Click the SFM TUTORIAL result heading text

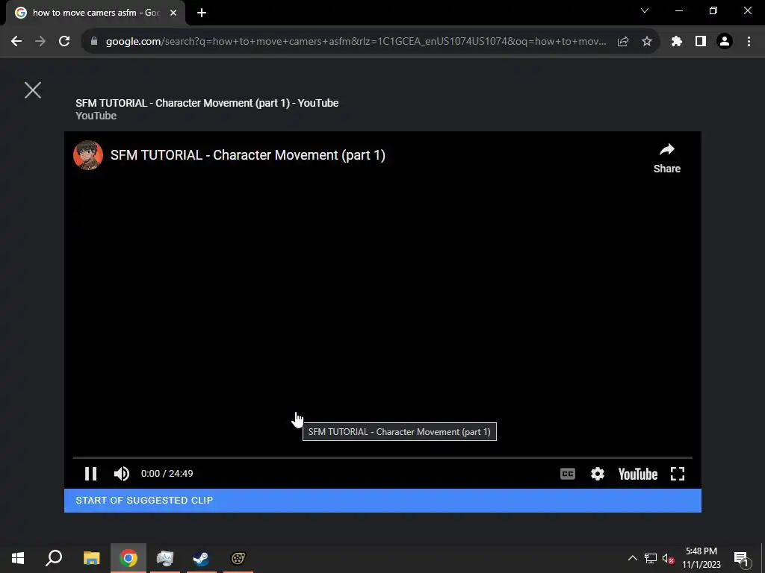(207, 103)
